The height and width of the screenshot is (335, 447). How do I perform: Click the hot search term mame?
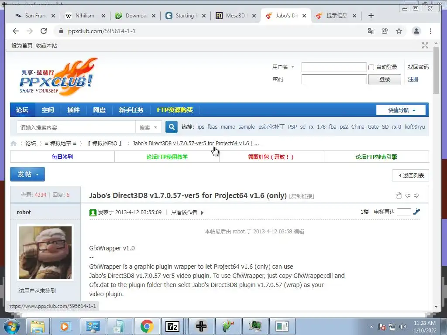coord(228,127)
